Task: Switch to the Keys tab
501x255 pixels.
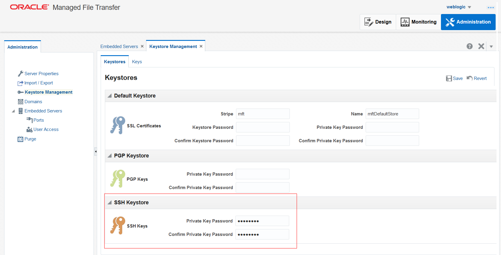Action: tap(137, 62)
